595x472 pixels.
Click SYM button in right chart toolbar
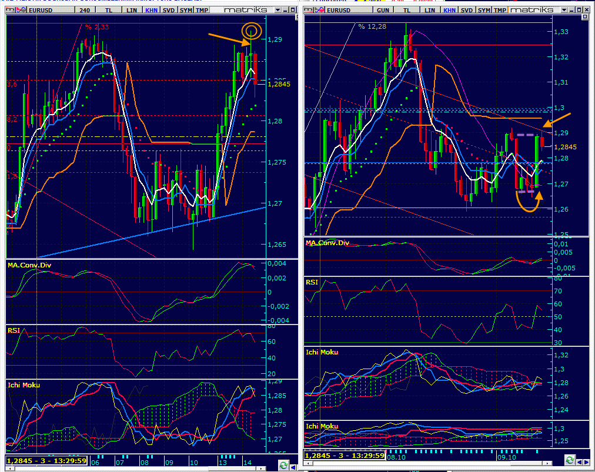484,10
